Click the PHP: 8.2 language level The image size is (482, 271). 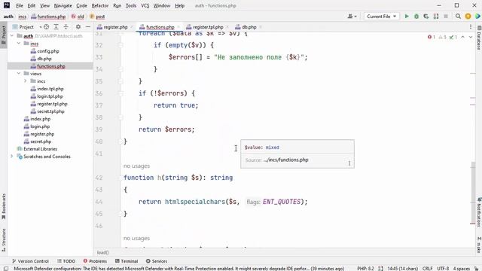coord(365,269)
